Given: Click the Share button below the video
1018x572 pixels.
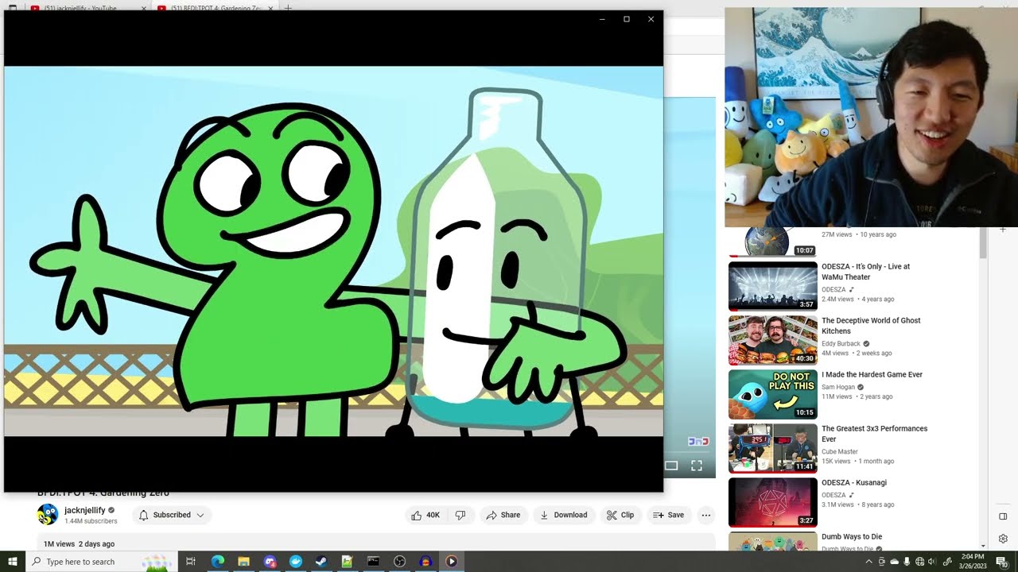Looking at the screenshot, I should [503, 515].
